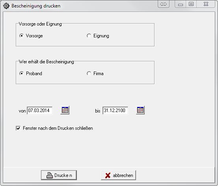Click the double-arrow button in title bar
Screen dimensions: 218x186
pos(164,4)
